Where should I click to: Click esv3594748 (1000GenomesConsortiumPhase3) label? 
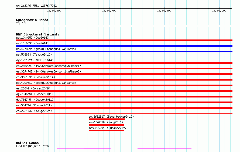click(x=49, y=71)
